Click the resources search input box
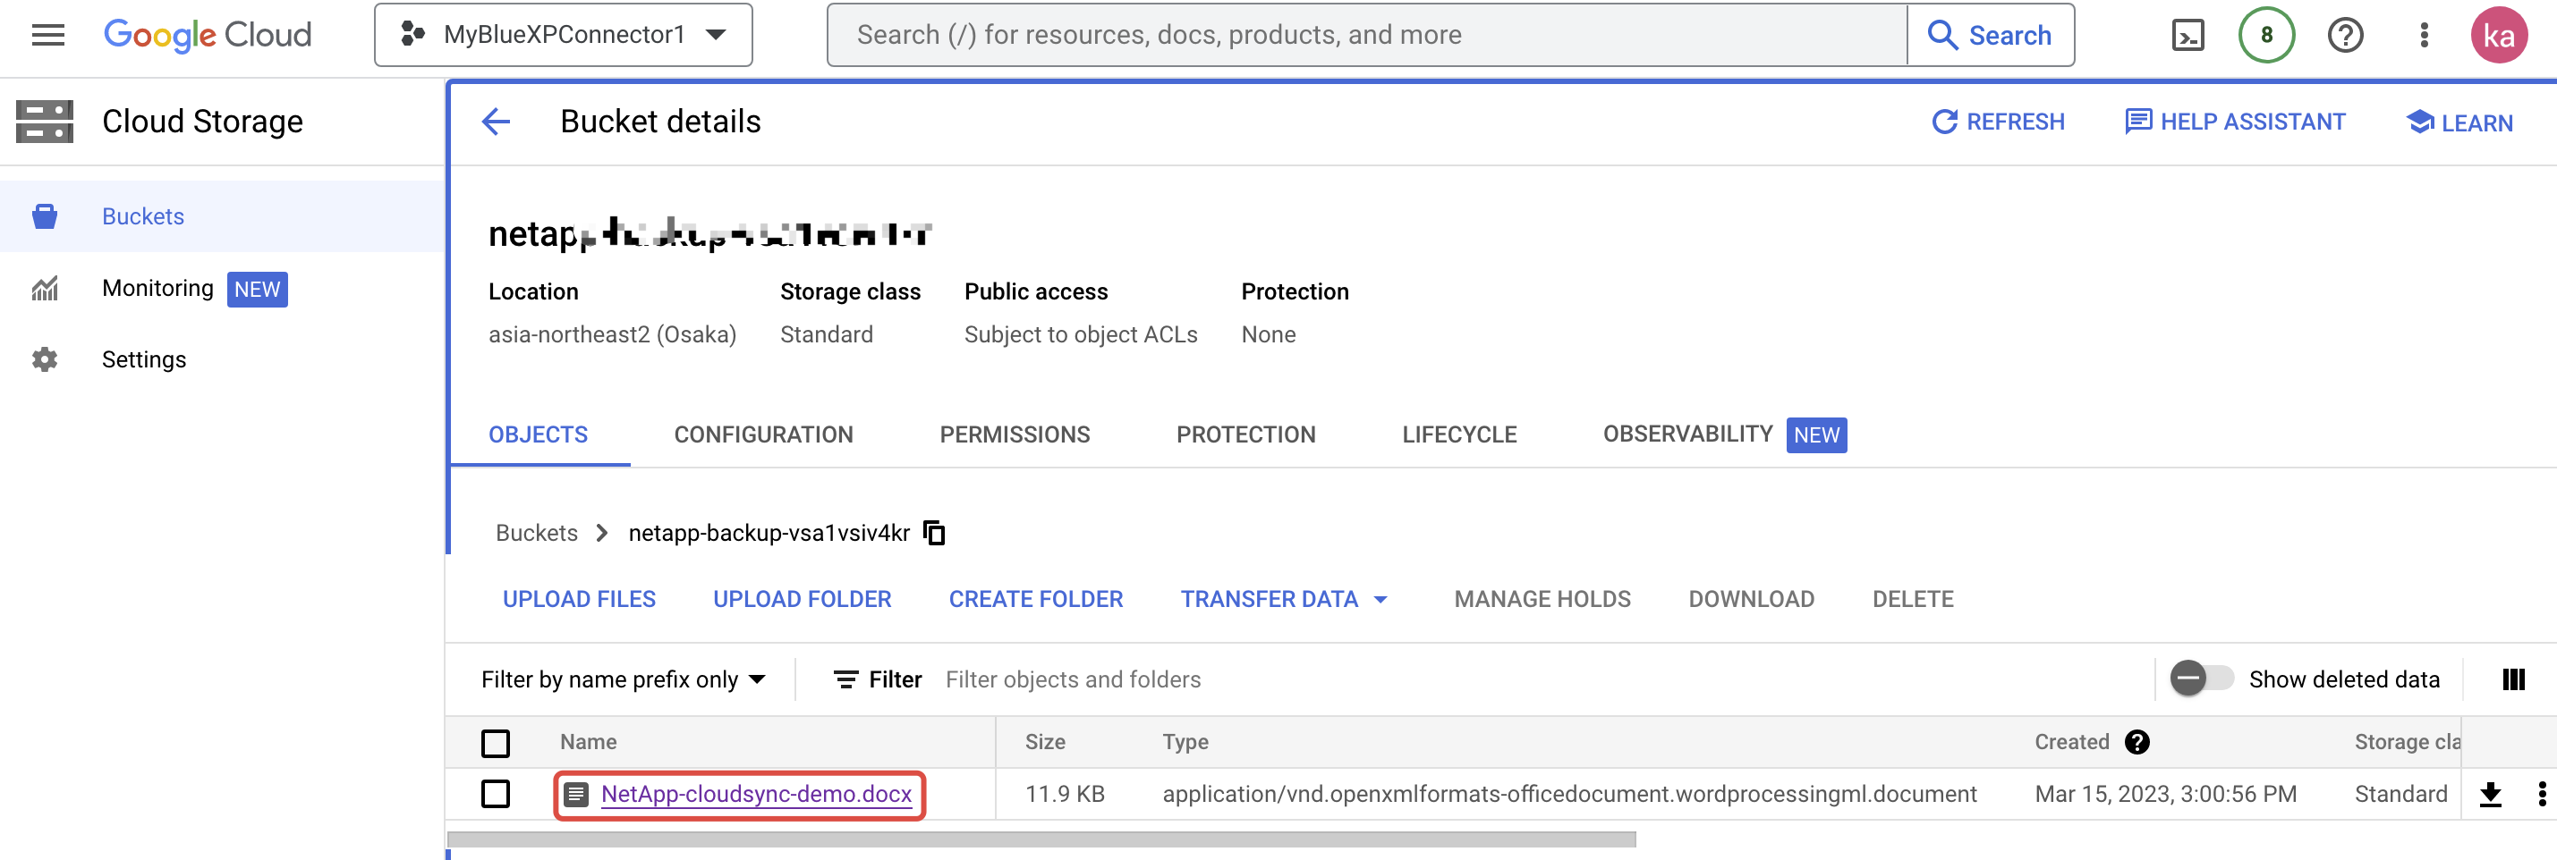 tap(1367, 35)
